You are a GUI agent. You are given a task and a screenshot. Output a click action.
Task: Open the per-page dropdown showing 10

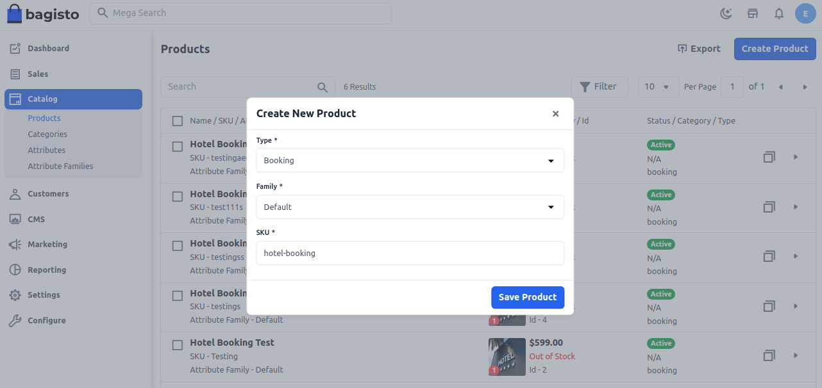(658, 86)
